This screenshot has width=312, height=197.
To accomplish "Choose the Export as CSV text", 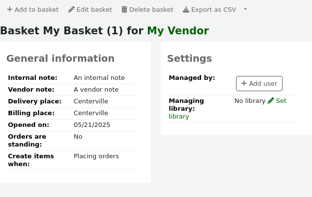I will click(214, 9).
